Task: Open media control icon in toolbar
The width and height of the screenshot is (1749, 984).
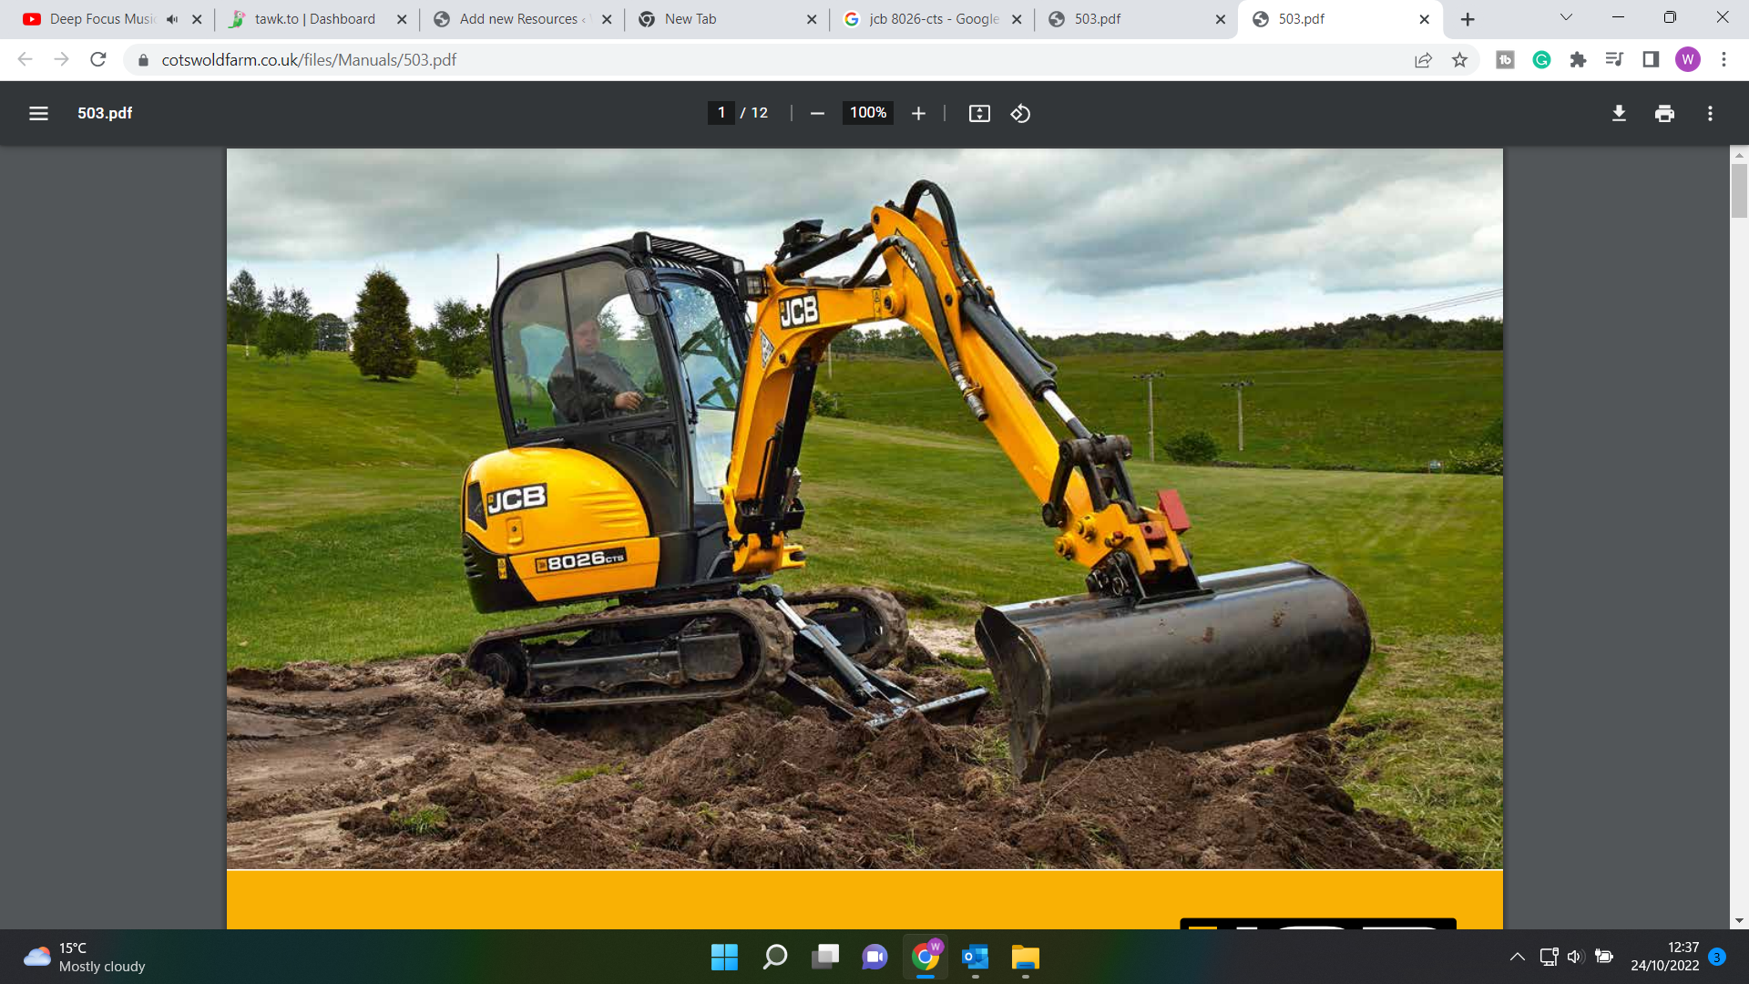Action: 1614,59
